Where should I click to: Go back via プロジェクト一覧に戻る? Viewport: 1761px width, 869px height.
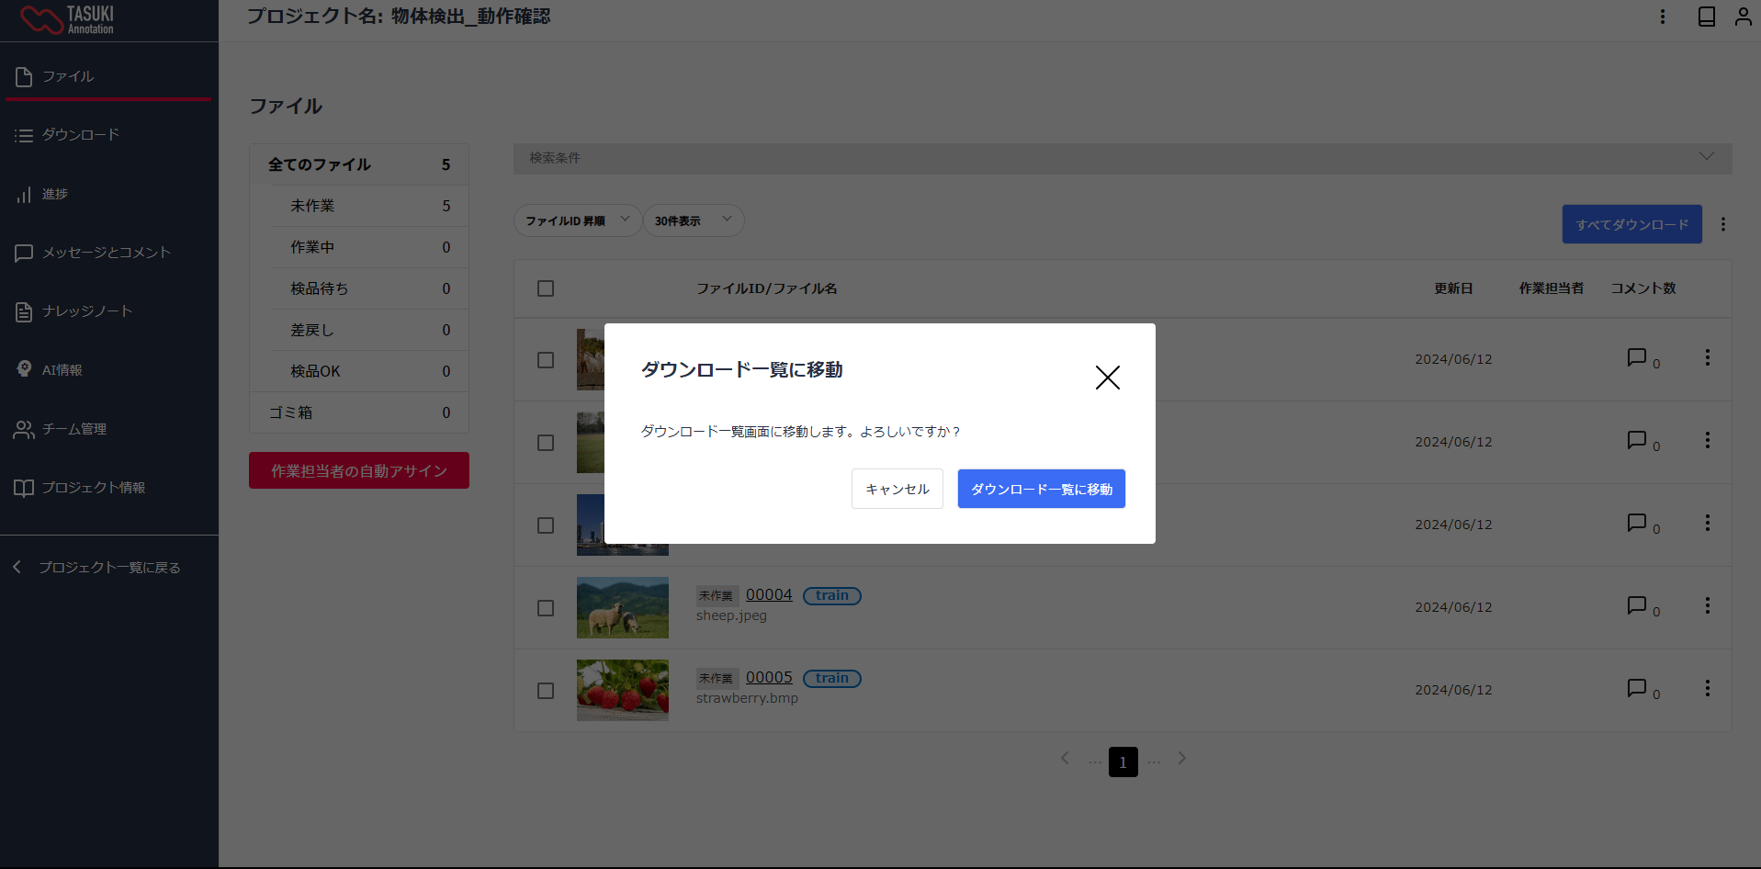click(96, 568)
